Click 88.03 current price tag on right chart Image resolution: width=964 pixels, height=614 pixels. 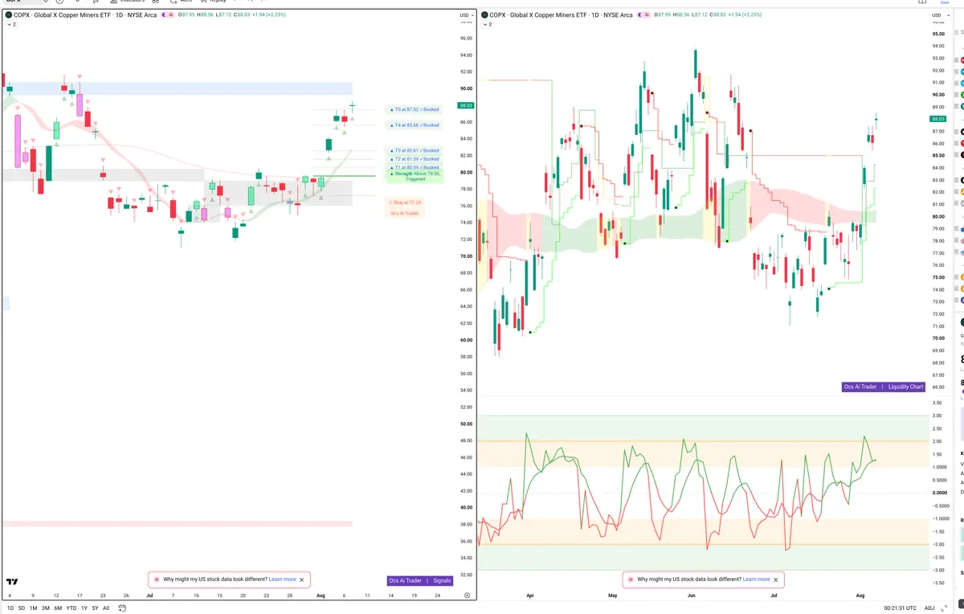click(938, 119)
